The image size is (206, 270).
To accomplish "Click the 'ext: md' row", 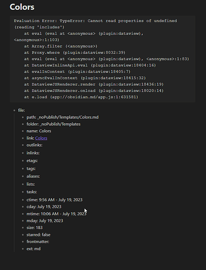I will click(x=34, y=248).
